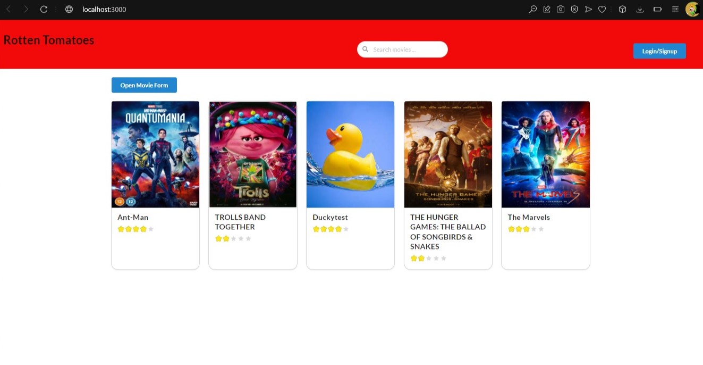Click the Open Movie Form button
The image size is (703, 365).
click(x=144, y=85)
